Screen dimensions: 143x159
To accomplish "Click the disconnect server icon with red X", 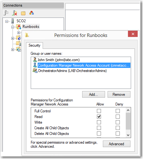I will [x=14, y=13].
